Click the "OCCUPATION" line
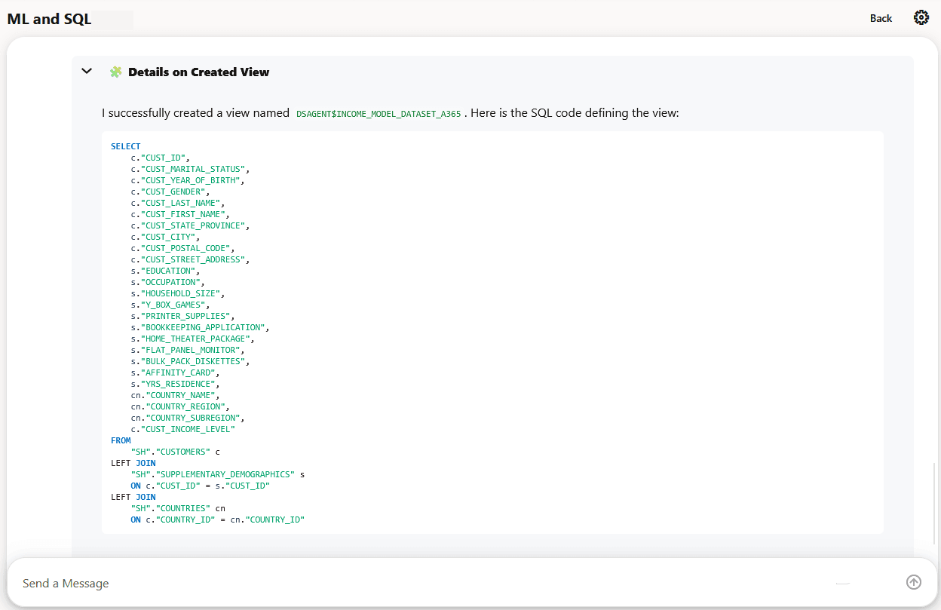The height and width of the screenshot is (610, 941). (168, 282)
